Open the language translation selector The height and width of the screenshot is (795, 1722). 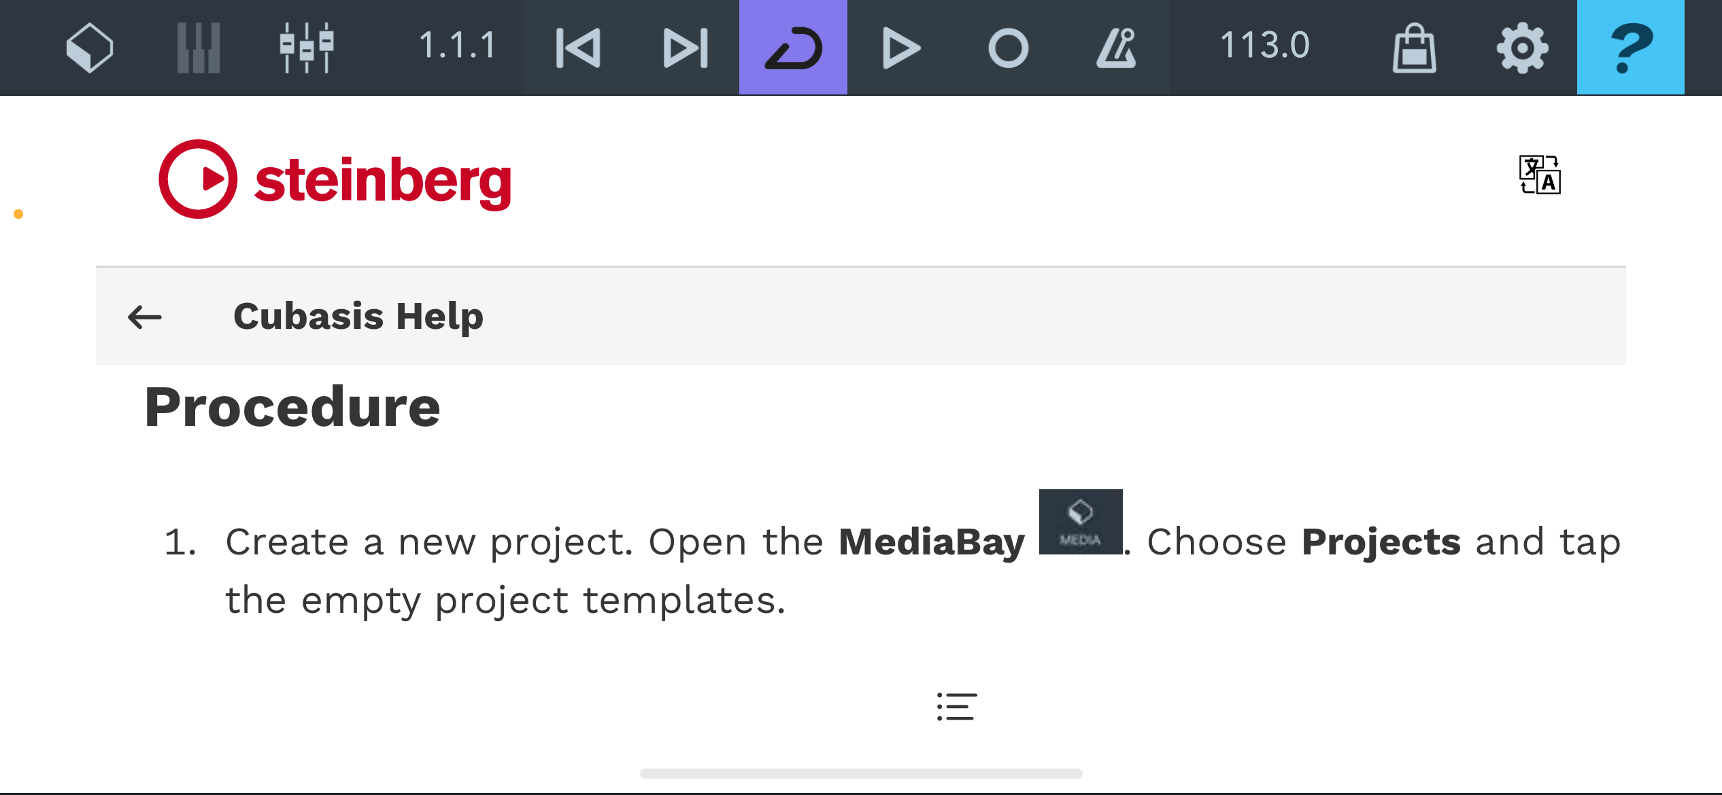point(1540,175)
